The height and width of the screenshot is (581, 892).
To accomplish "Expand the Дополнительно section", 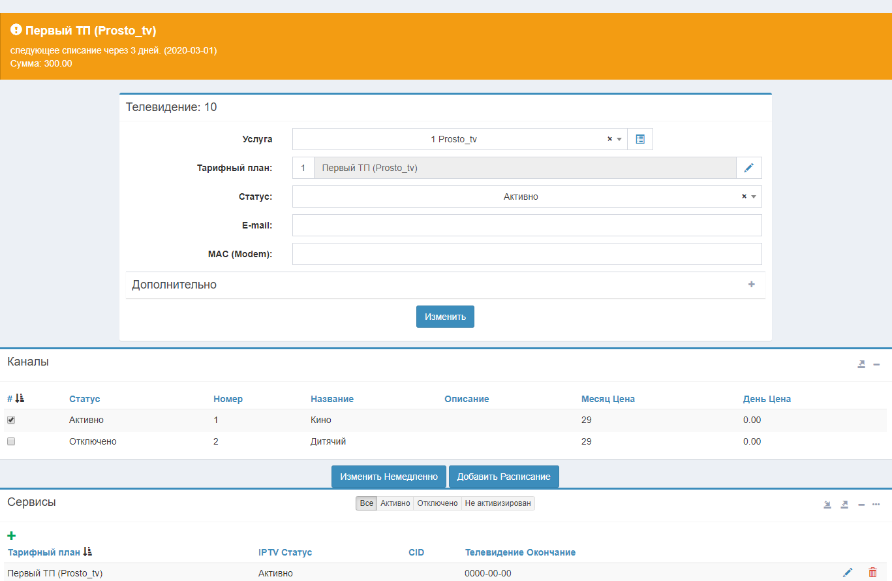I will (751, 285).
